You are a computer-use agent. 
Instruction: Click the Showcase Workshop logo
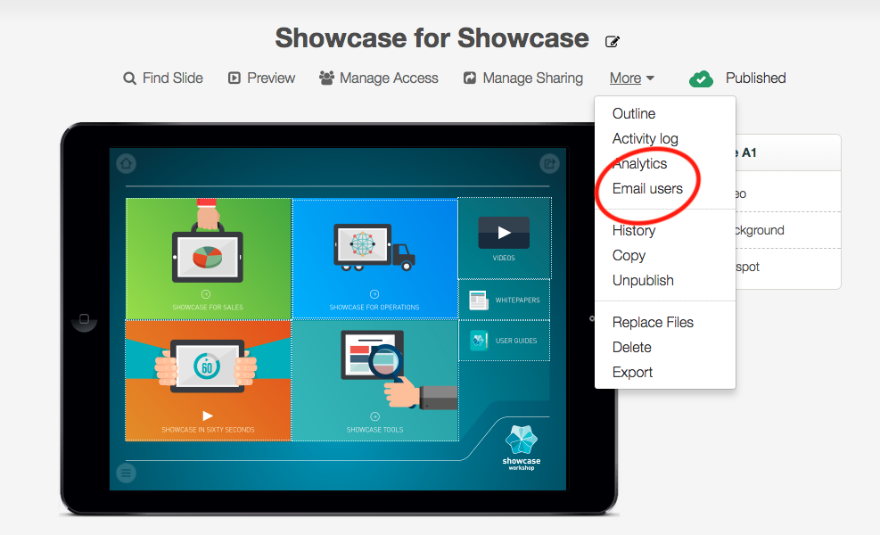coord(522,448)
